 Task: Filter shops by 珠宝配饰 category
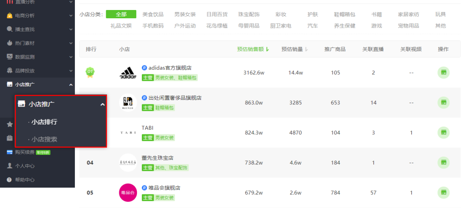[x=249, y=14]
